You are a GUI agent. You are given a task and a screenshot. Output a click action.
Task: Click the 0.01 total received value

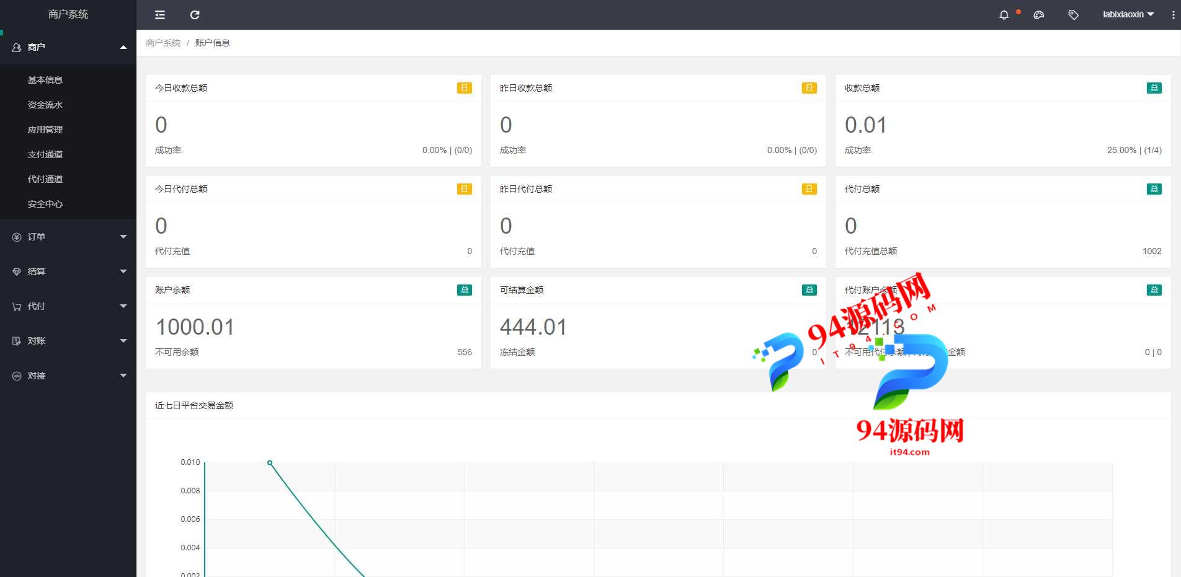pos(866,125)
